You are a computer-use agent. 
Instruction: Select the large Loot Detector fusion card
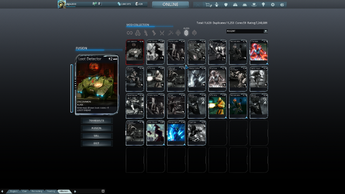click(97, 85)
